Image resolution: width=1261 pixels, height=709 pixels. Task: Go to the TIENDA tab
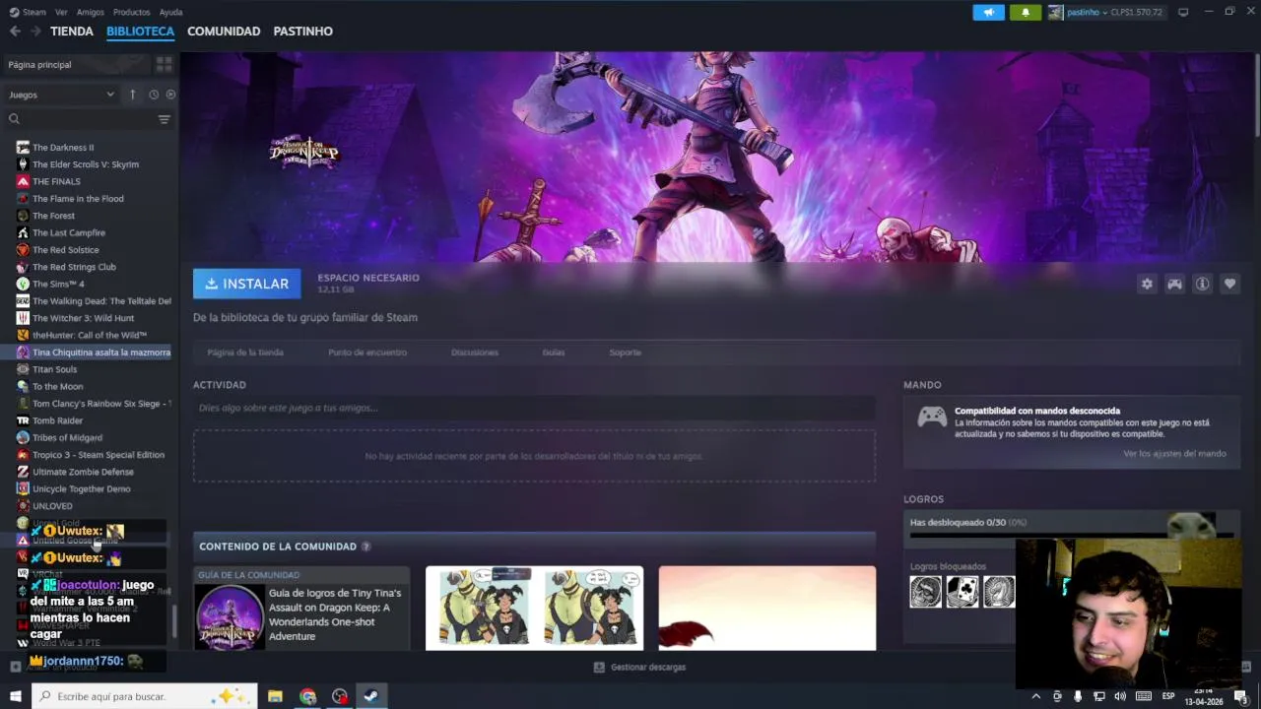72,32
